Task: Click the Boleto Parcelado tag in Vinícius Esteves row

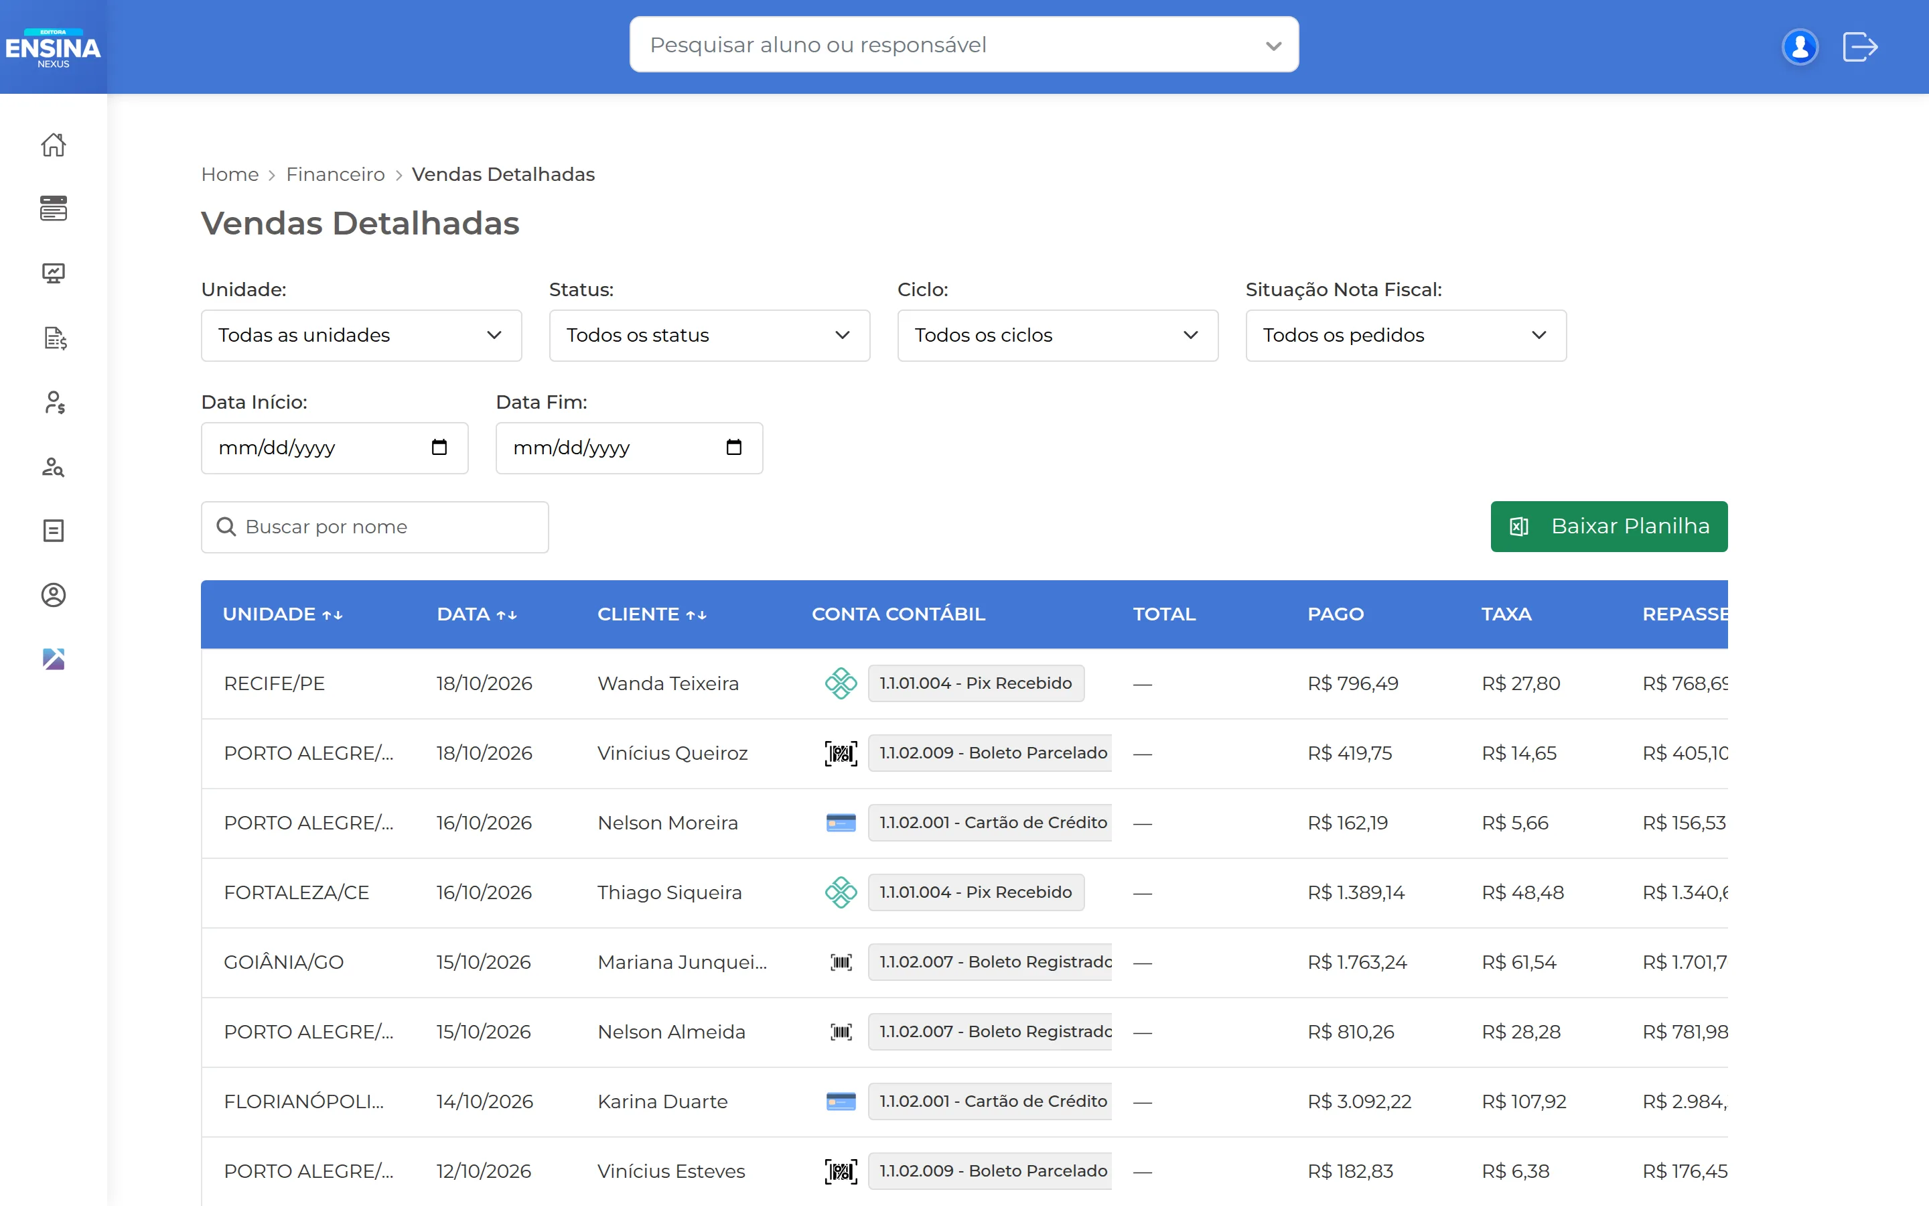Action: (990, 1171)
